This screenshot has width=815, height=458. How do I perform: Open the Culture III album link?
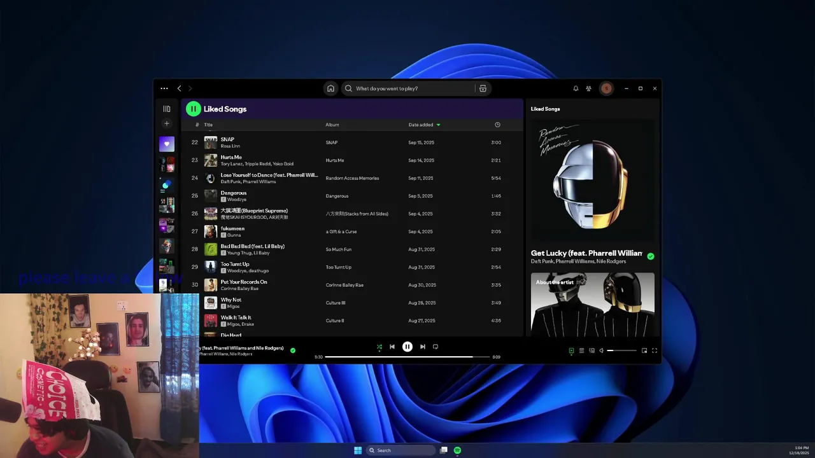click(x=336, y=303)
